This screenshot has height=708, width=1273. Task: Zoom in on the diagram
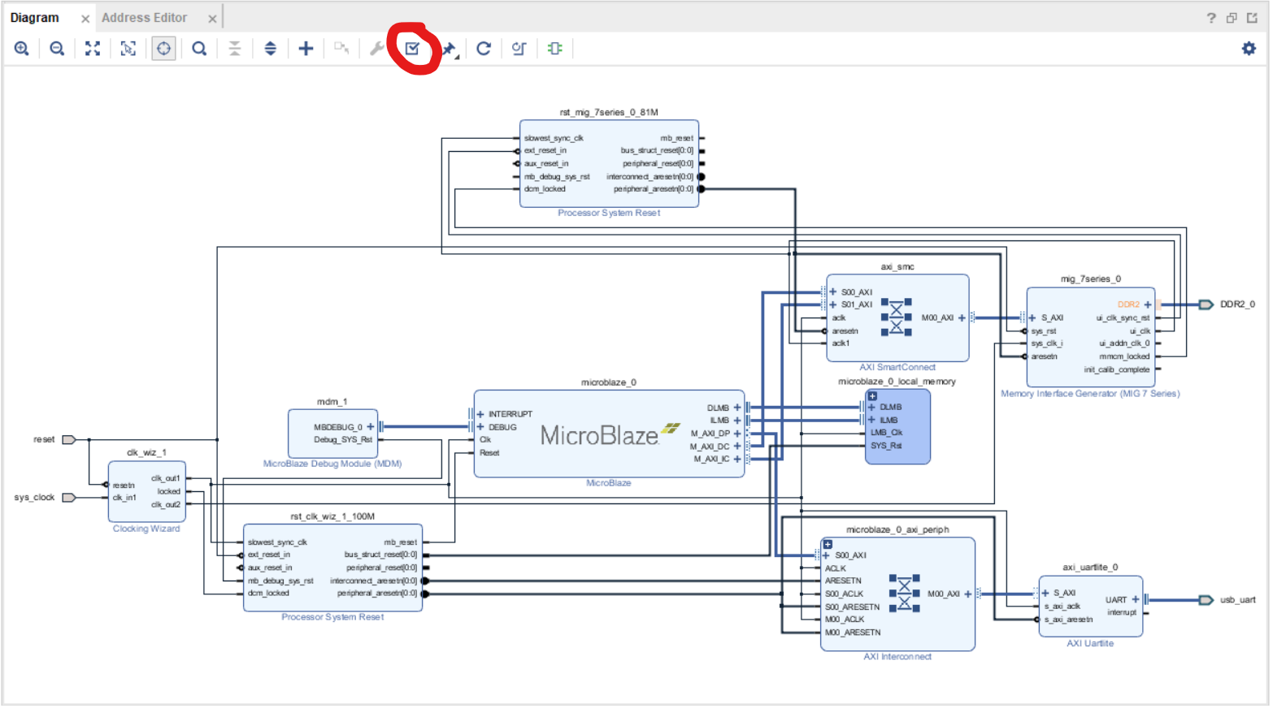(21, 48)
